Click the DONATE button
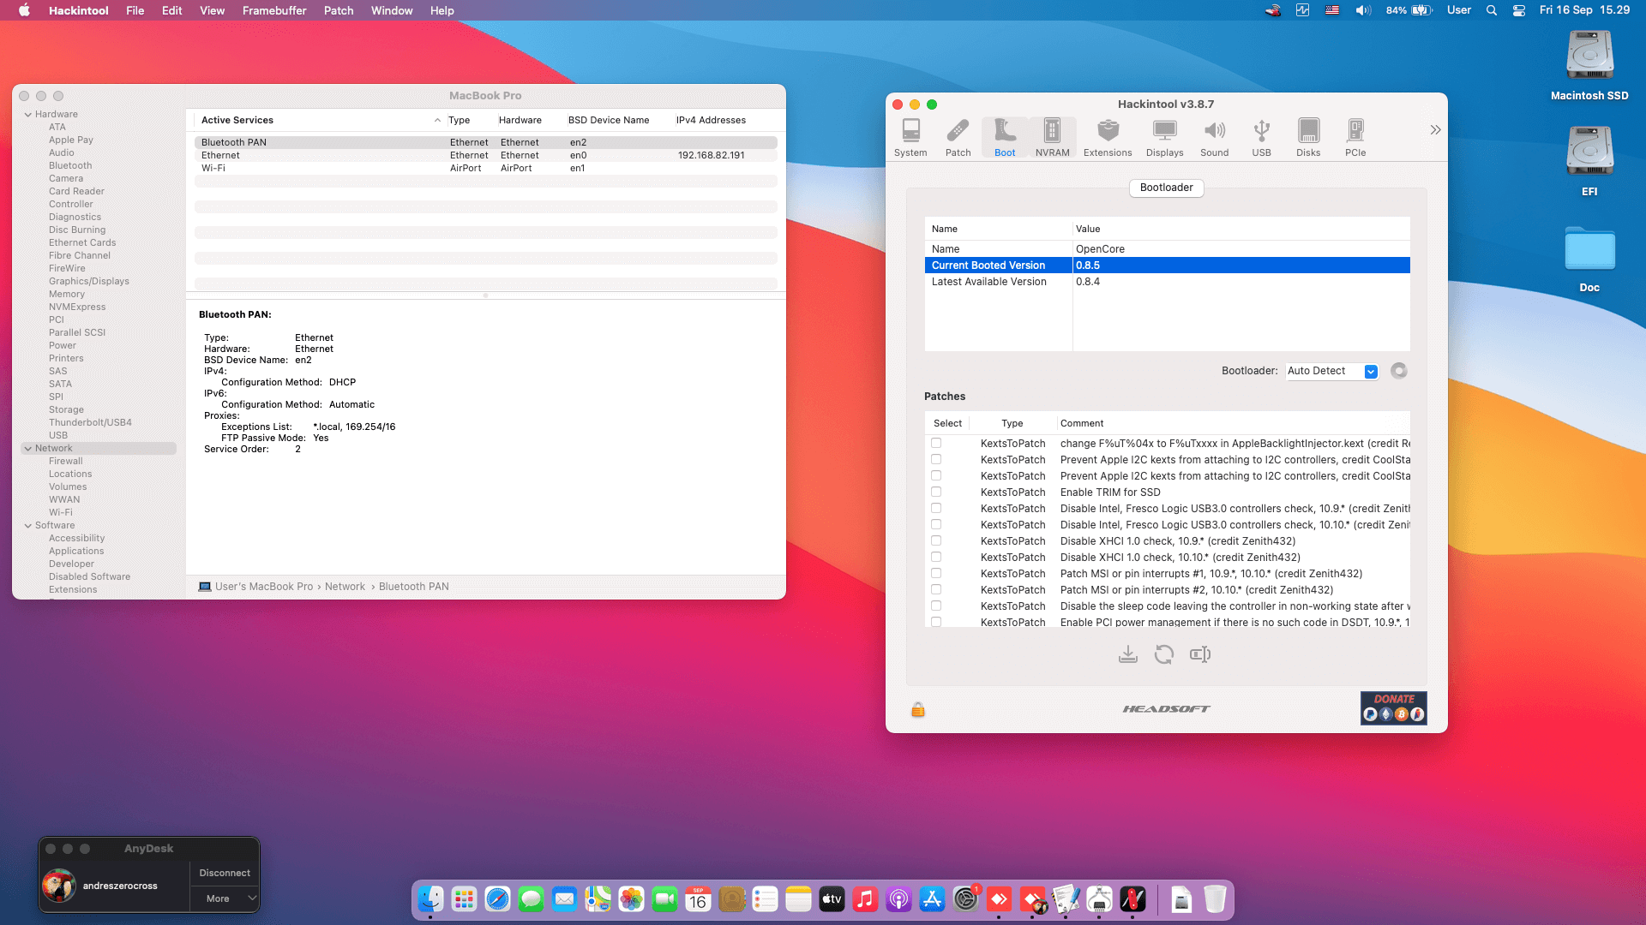Image resolution: width=1646 pixels, height=925 pixels. [x=1393, y=707]
